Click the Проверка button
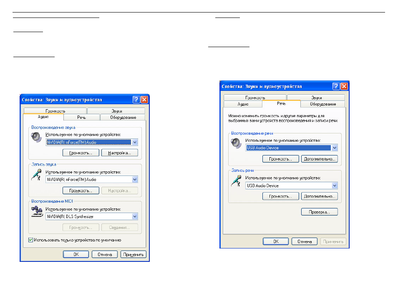Viewport: 398px width, 281px height. click(319, 212)
